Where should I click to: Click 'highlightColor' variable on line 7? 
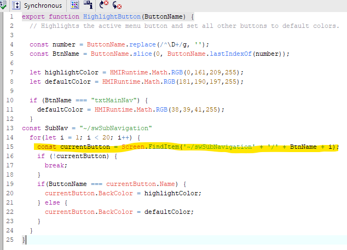point(72,73)
